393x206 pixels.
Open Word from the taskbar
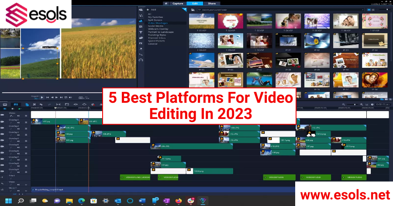coord(142,201)
